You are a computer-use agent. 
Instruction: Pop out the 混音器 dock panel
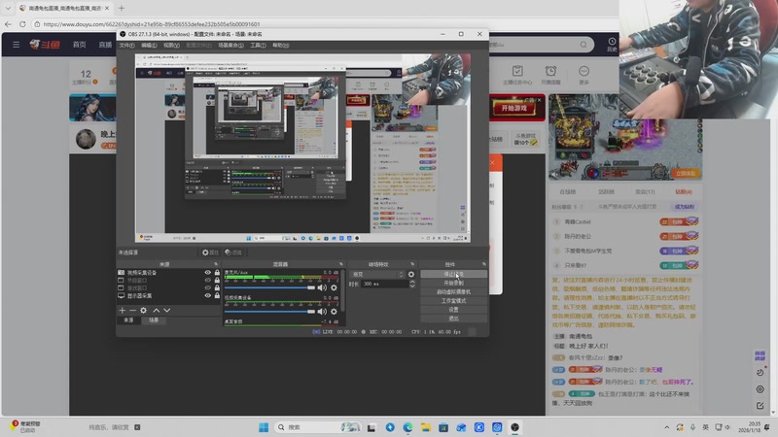tap(341, 264)
